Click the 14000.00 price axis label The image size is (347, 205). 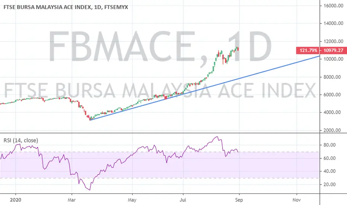333,23
